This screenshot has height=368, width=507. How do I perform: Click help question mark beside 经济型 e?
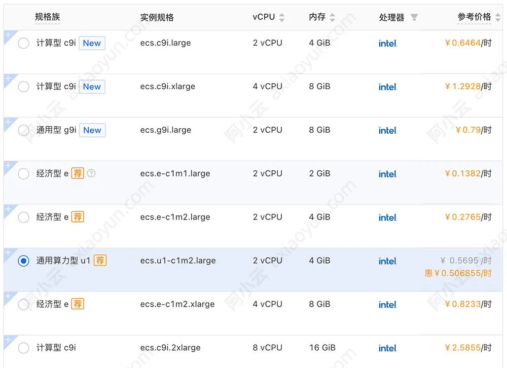[91, 173]
